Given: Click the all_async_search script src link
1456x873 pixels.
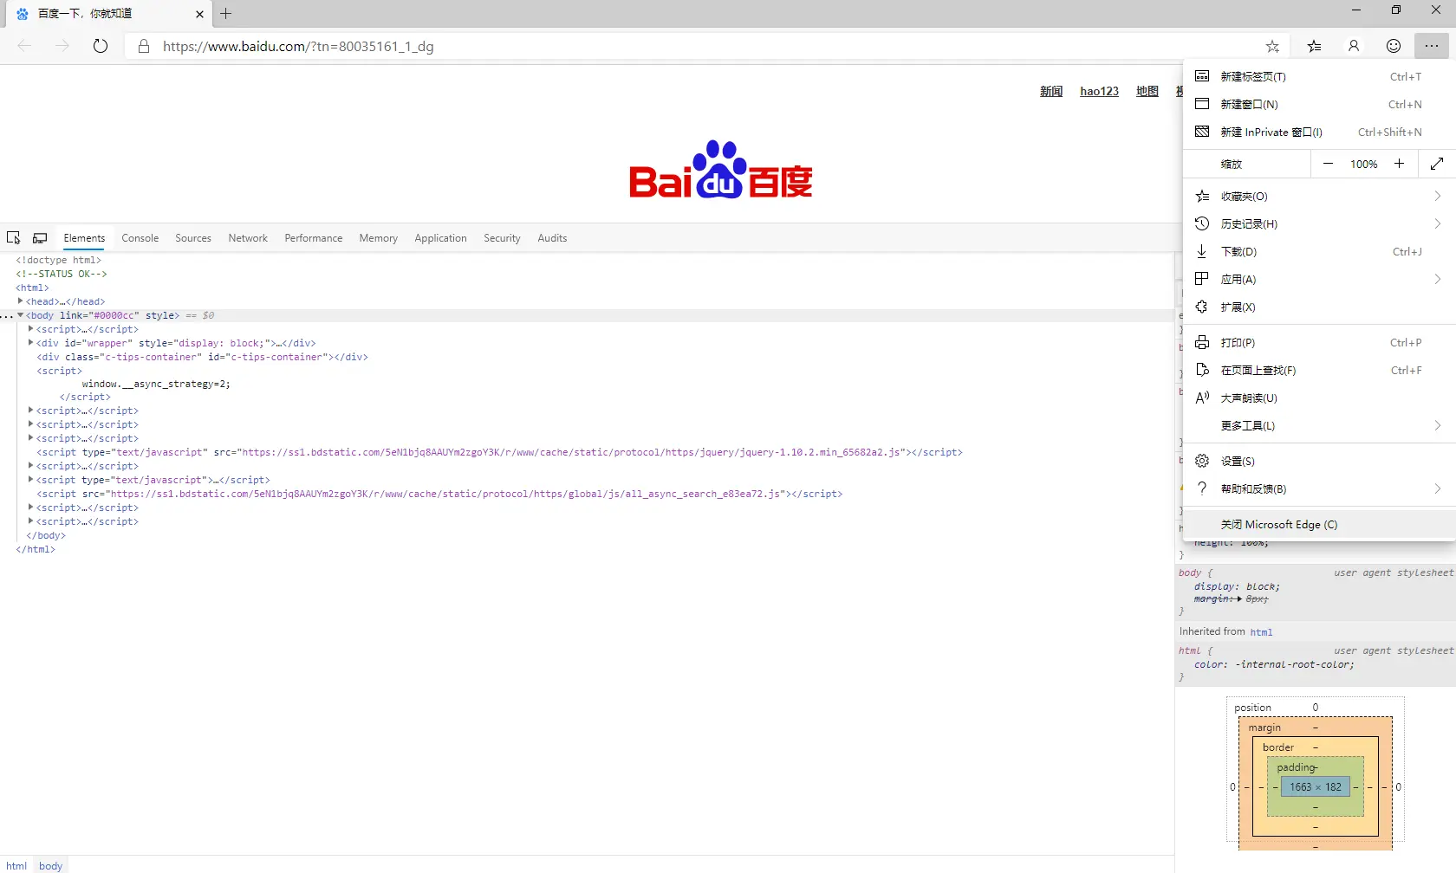Looking at the screenshot, I should coord(447,494).
